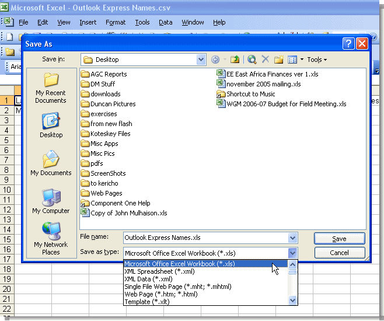The image size is (384, 321).
Task: Open My Network Places
Action: click(x=51, y=239)
